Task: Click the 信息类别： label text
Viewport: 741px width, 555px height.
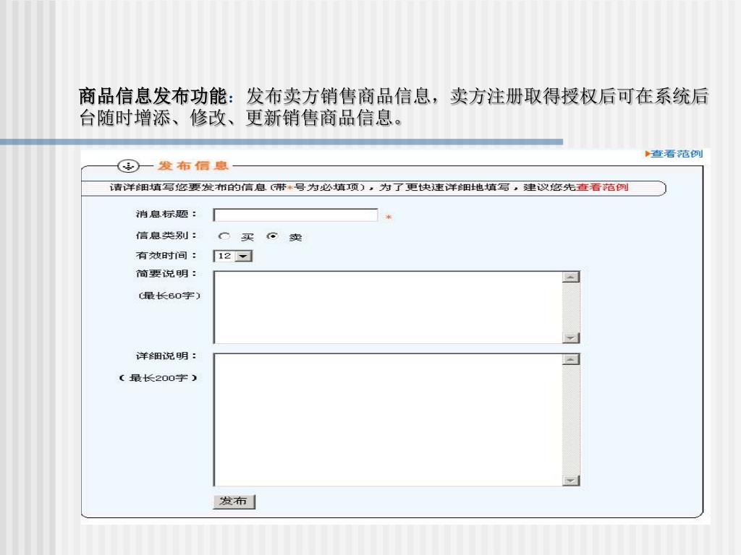Action: pyautogui.click(x=166, y=236)
